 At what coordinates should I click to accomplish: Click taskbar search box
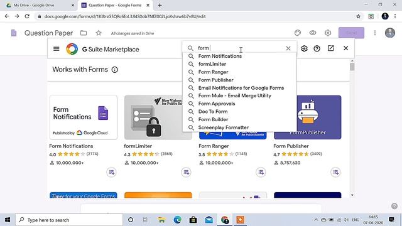click(69, 220)
